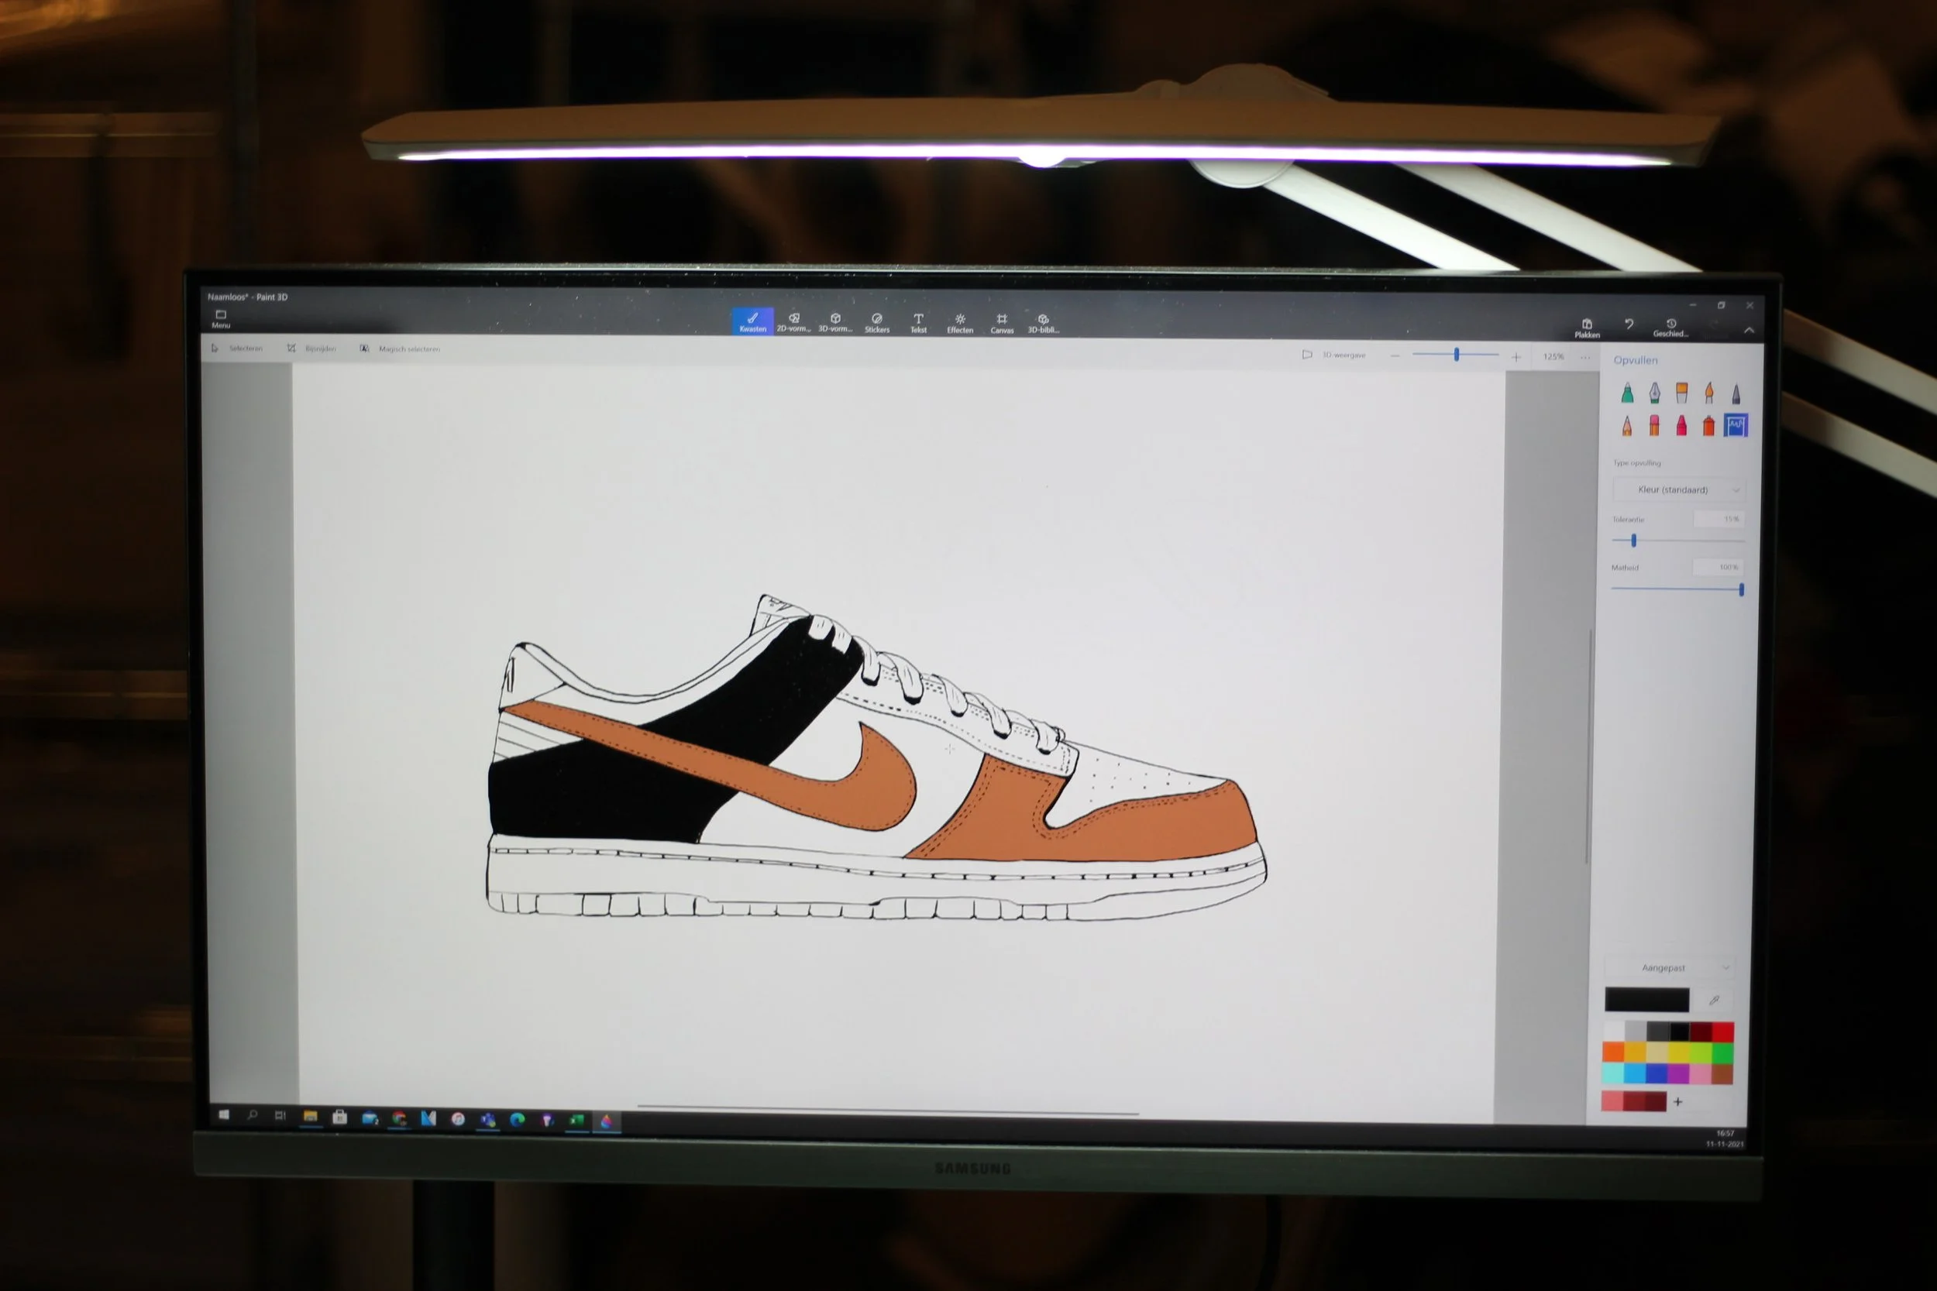This screenshot has width=1937, height=1291.
Task: Add a new color with plus
Action: (x=1677, y=1101)
